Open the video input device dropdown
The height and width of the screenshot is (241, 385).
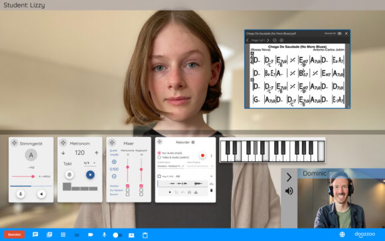click(x=200, y=167)
